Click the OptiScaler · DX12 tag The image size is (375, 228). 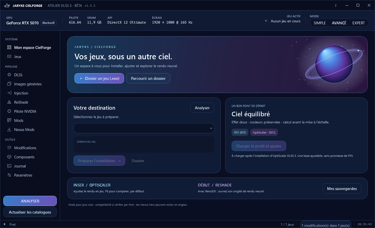click(x=264, y=132)
